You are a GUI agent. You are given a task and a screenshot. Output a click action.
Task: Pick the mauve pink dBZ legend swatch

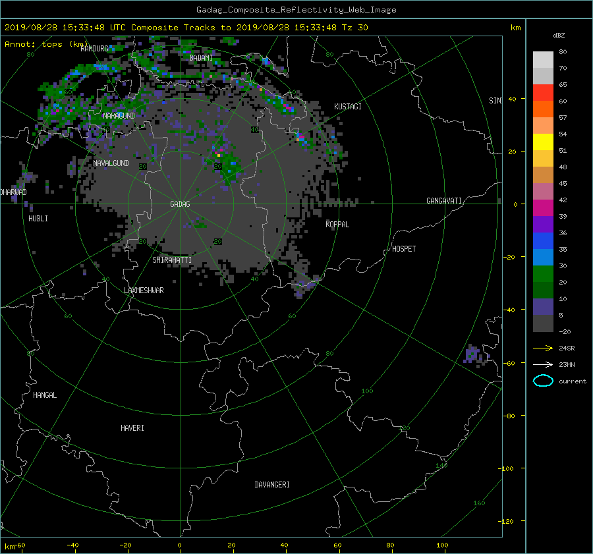(543, 191)
